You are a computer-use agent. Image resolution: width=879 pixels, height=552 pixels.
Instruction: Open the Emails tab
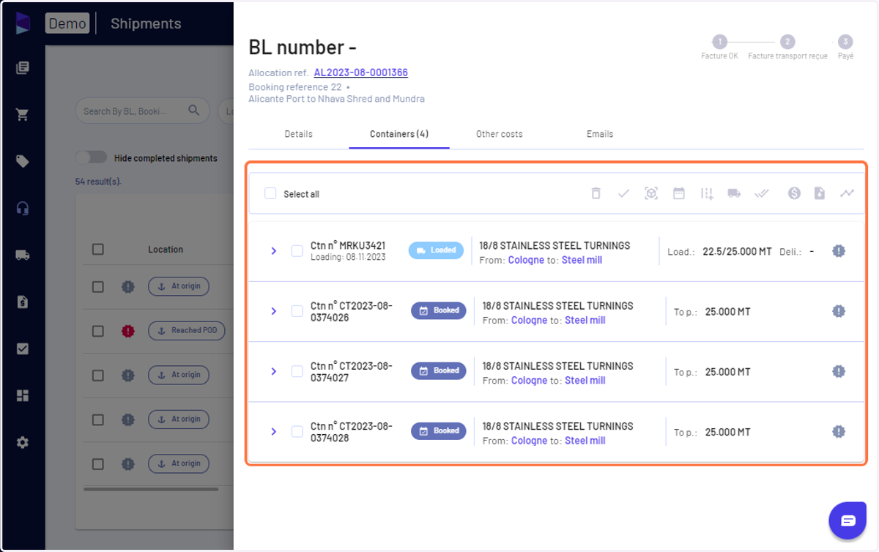(x=600, y=134)
